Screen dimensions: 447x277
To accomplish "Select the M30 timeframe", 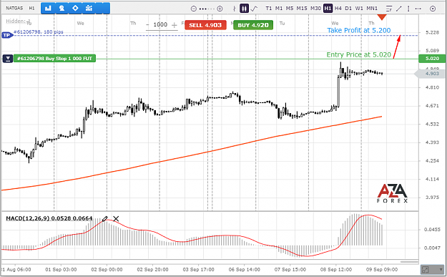I will [x=316, y=9].
